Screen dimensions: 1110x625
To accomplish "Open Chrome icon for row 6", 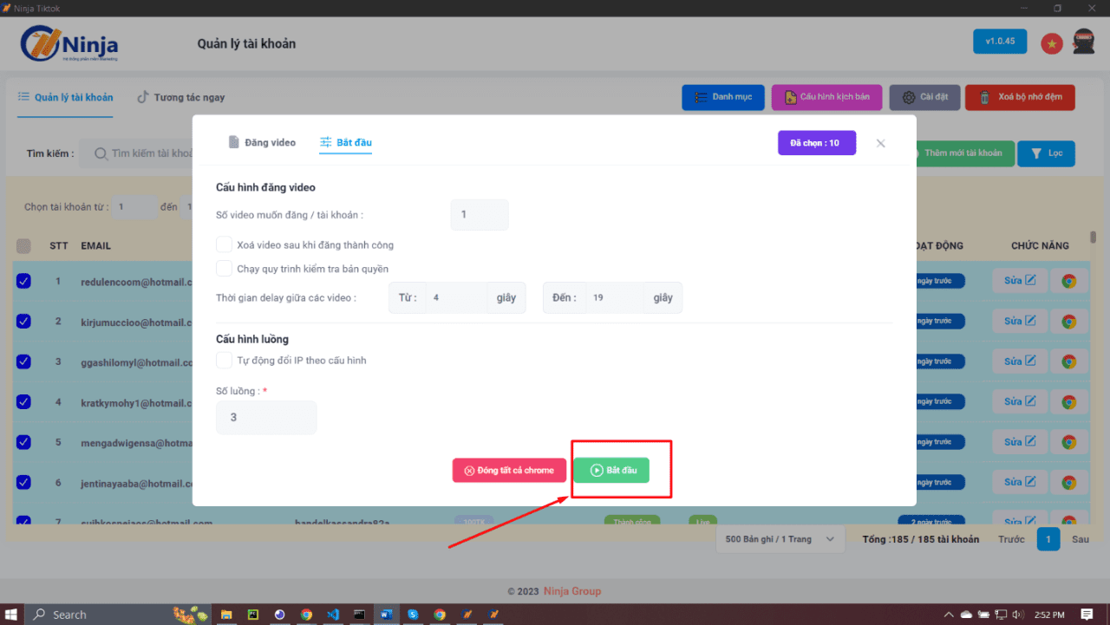I will pos(1069,483).
